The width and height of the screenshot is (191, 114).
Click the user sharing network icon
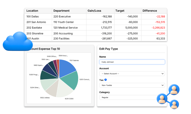(x=168, y=97)
